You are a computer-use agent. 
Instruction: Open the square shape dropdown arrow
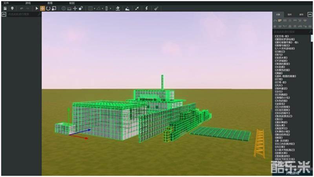95,8
